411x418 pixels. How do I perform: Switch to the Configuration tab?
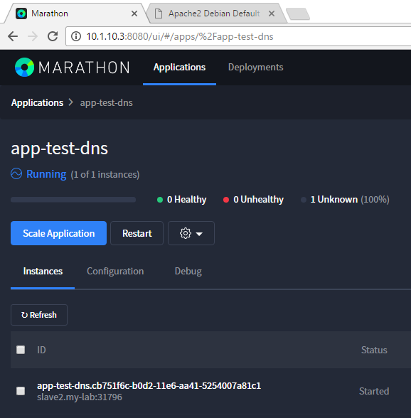click(115, 271)
